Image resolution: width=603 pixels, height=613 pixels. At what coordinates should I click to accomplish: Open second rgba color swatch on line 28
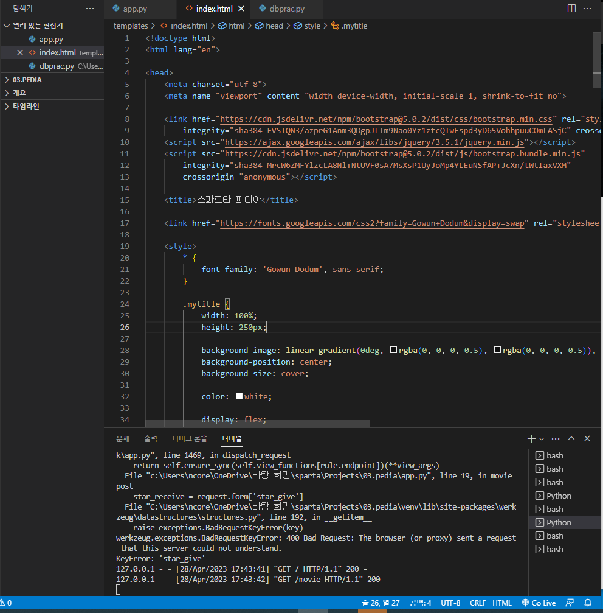click(497, 350)
